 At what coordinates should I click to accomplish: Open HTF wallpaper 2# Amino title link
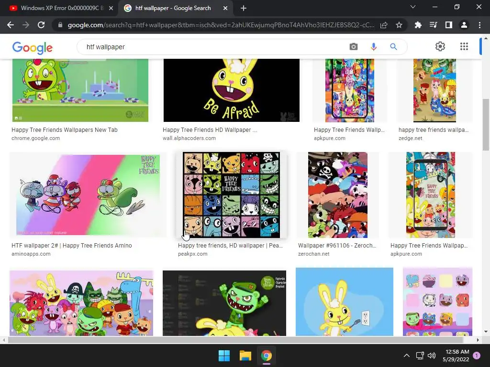[x=72, y=246]
